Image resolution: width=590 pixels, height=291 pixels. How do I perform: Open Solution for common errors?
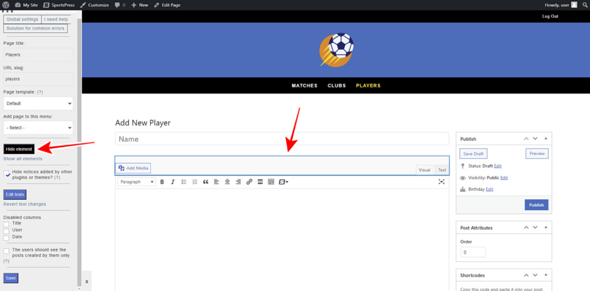(35, 28)
